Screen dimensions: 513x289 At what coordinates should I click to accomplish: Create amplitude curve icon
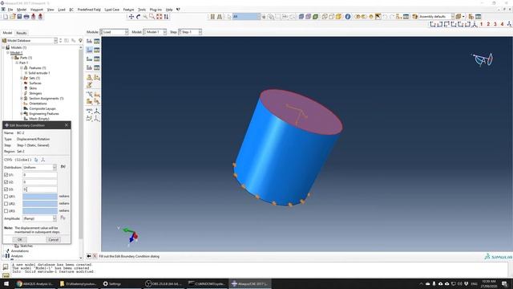pyautogui.click(x=63, y=218)
